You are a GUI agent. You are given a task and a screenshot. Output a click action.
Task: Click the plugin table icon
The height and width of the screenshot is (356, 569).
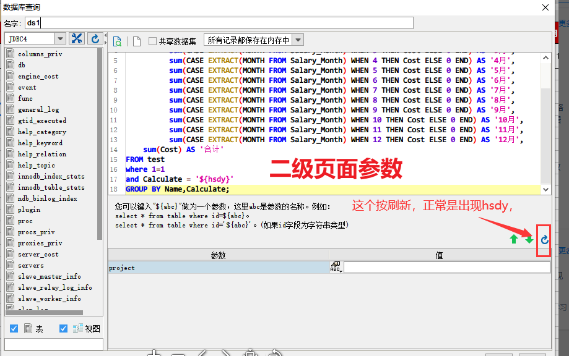coord(11,210)
